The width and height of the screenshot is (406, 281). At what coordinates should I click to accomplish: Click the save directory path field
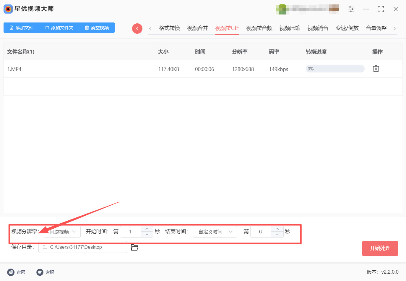coord(83,247)
